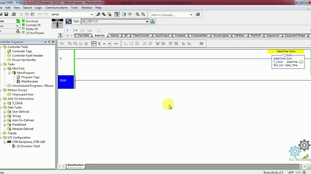The height and width of the screenshot is (174, 311).
Task: Select the Trends folder
Action: tap(12, 133)
